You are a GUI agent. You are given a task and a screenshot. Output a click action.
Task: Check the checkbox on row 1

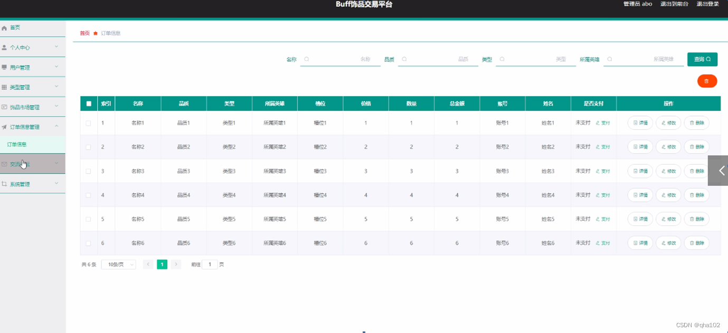[x=88, y=122]
